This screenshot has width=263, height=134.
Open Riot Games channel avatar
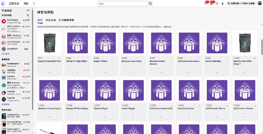tap(4, 21)
